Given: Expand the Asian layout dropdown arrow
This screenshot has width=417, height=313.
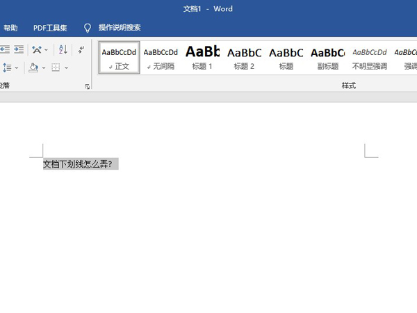Looking at the screenshot, I should pyautogui.click(x=46, y=49).
